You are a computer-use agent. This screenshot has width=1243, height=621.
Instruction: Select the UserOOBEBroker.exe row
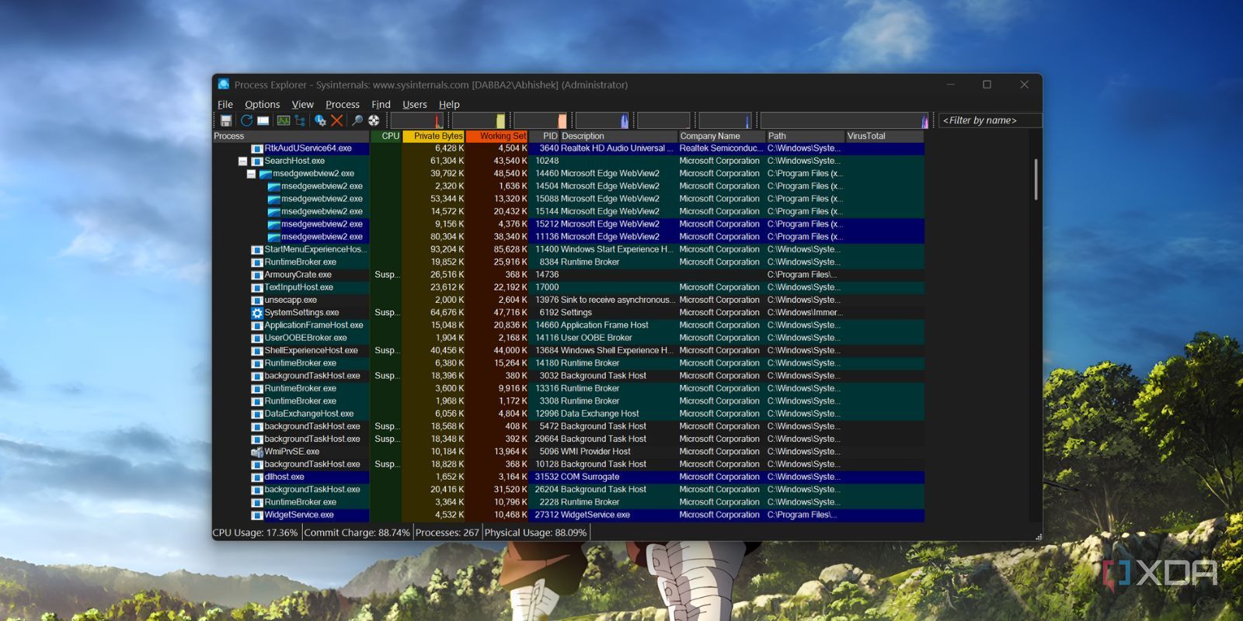tap(569, 338)
